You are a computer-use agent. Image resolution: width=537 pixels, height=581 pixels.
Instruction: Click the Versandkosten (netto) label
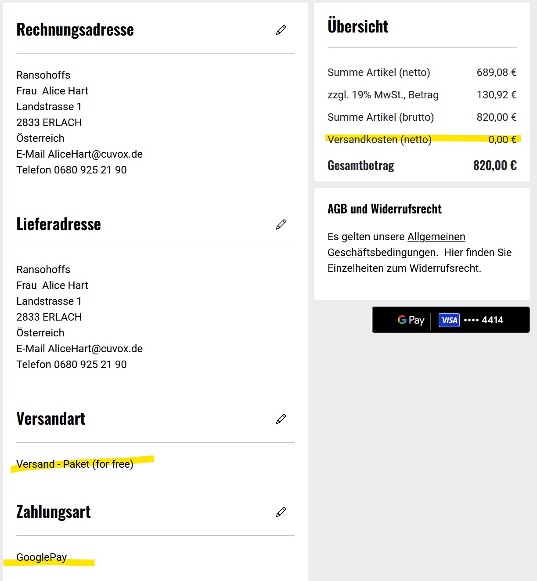tap(379, 140)
